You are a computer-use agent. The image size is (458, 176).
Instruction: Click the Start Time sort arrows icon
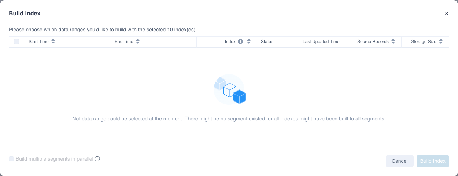coord(53,42)
